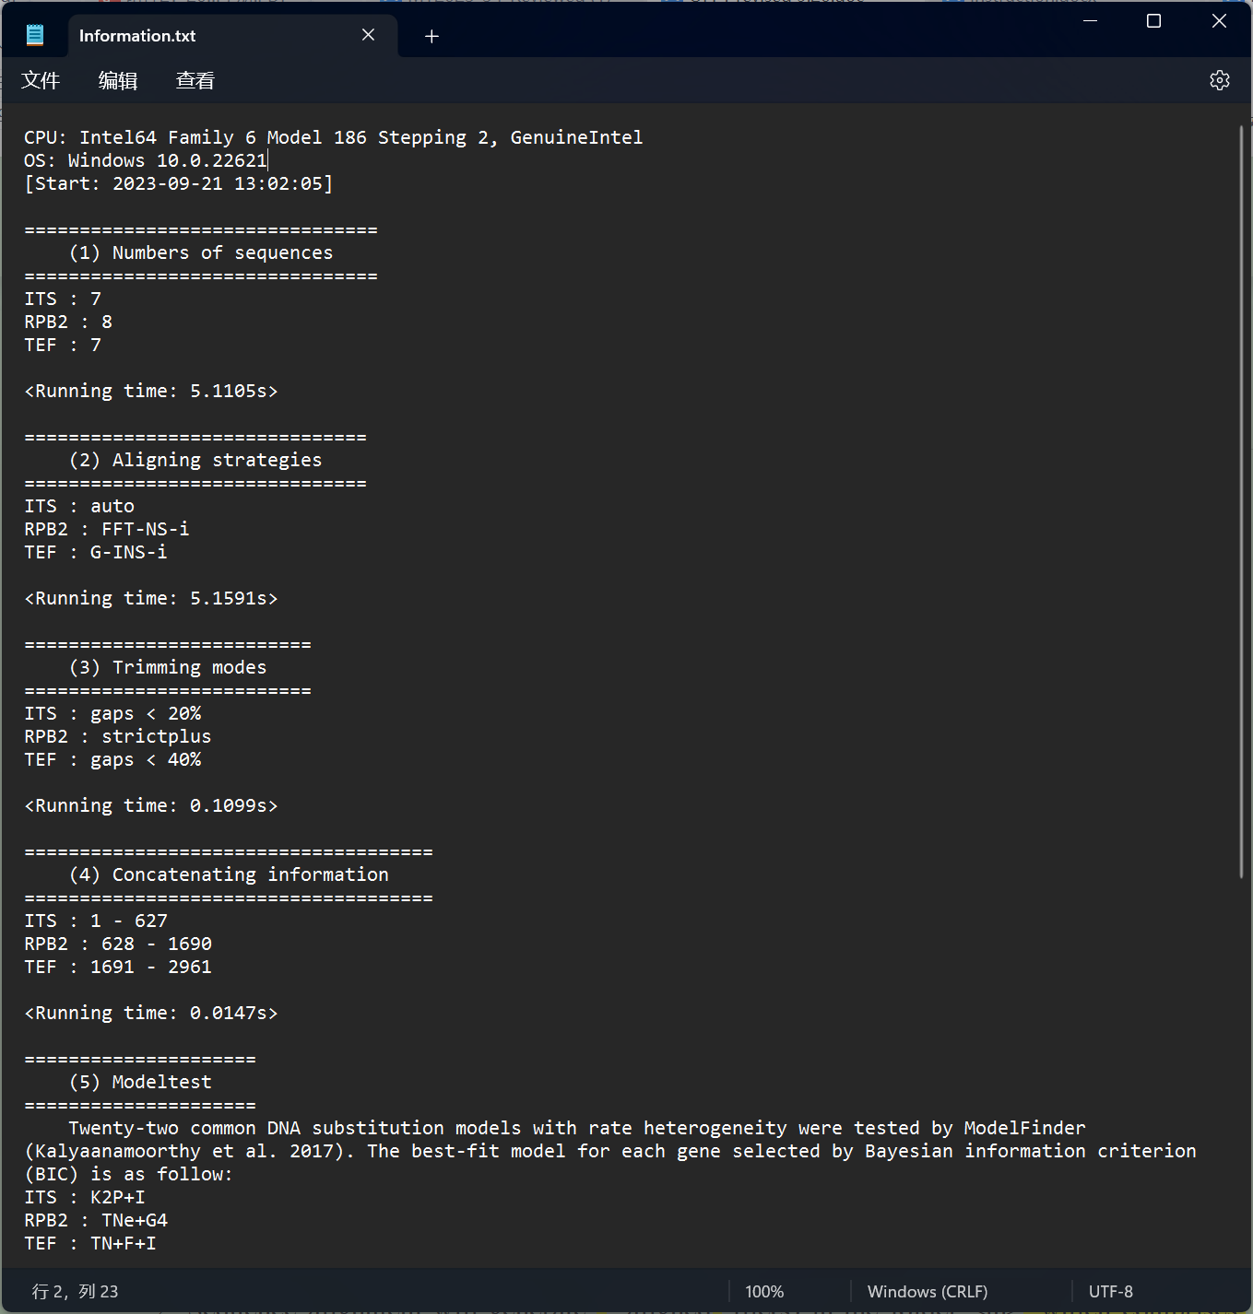Maximize the Notepad window
The image size is (1253, 1314).
pyautogui.click(x=1153, y=20)
